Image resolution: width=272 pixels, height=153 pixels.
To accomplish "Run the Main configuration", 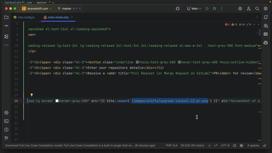I will pyautogui.click(x=207, y=8).
